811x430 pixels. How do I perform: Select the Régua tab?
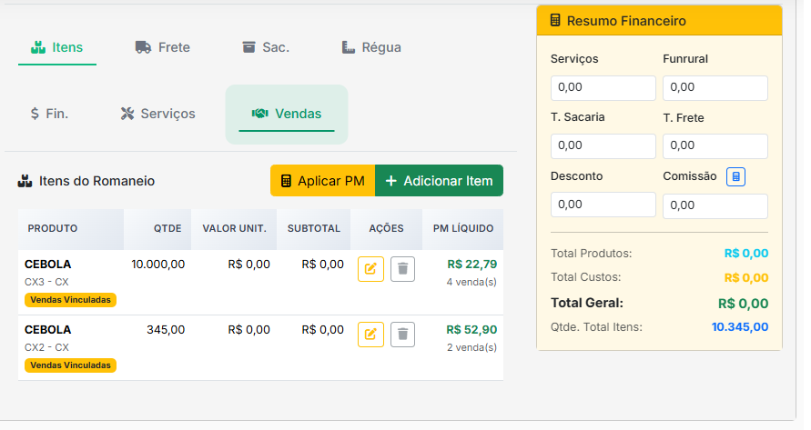point(371,47)
